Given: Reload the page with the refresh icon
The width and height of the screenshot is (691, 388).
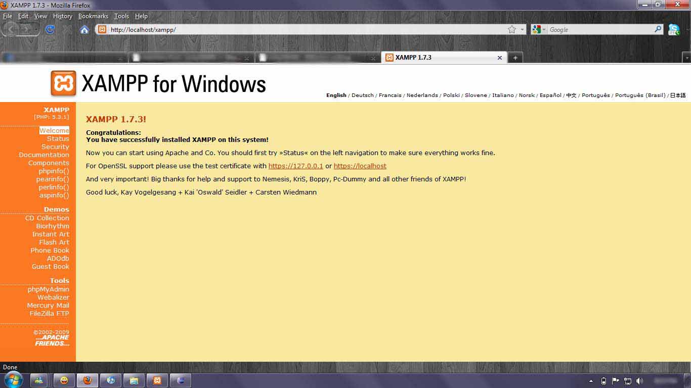Looking at the screenshot, I should pos(50,29).
